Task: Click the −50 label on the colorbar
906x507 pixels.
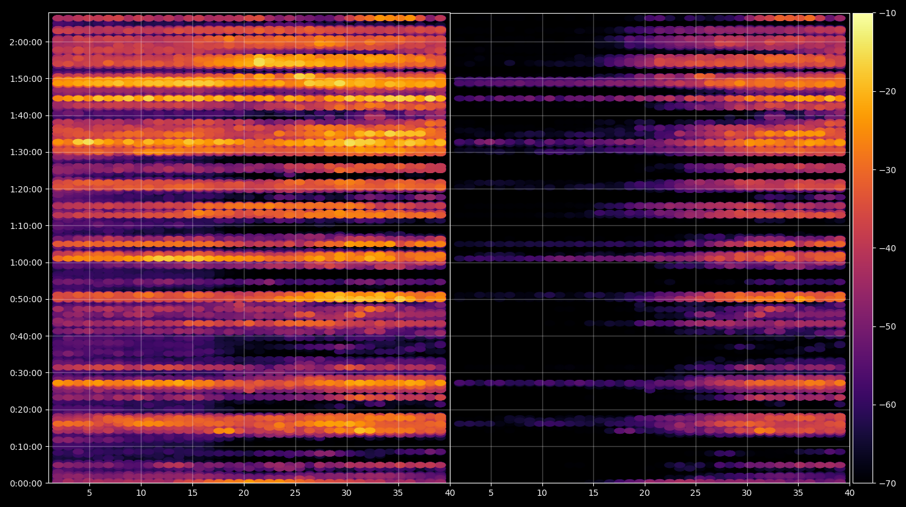Action: point(888,326)
